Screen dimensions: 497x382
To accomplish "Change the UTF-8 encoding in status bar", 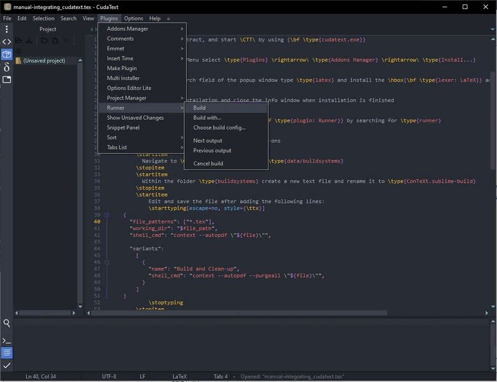I will tap(109, 376).
